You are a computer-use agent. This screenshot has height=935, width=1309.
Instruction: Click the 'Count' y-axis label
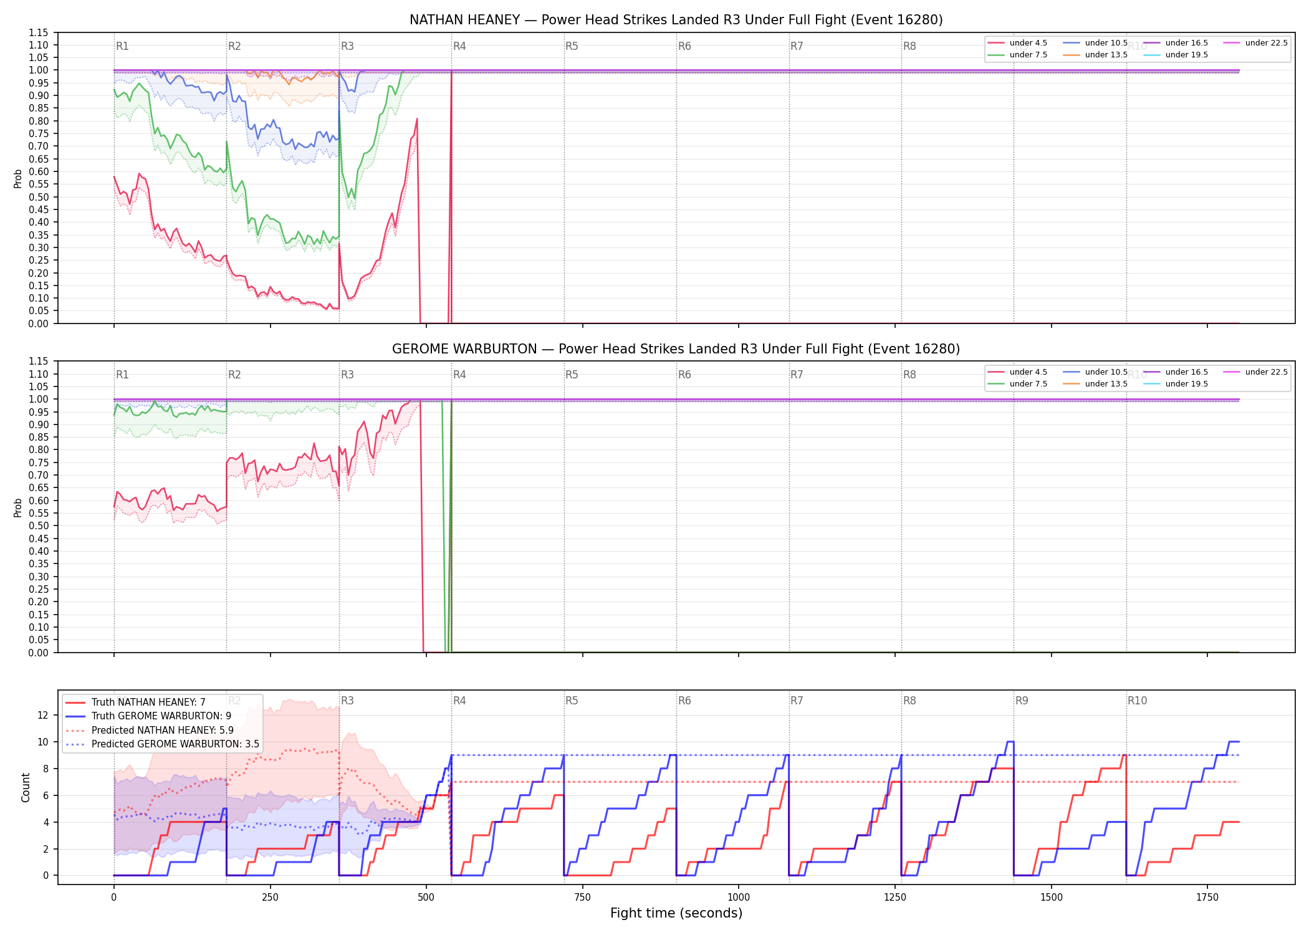[x=26, y=787]
